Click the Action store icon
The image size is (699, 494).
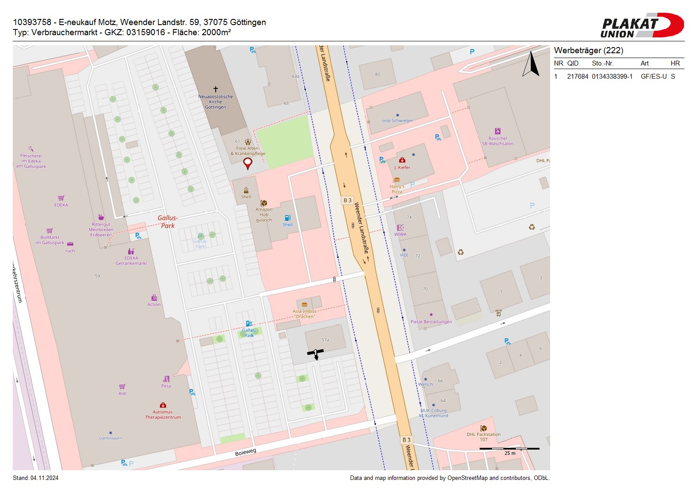click(154, 298)
